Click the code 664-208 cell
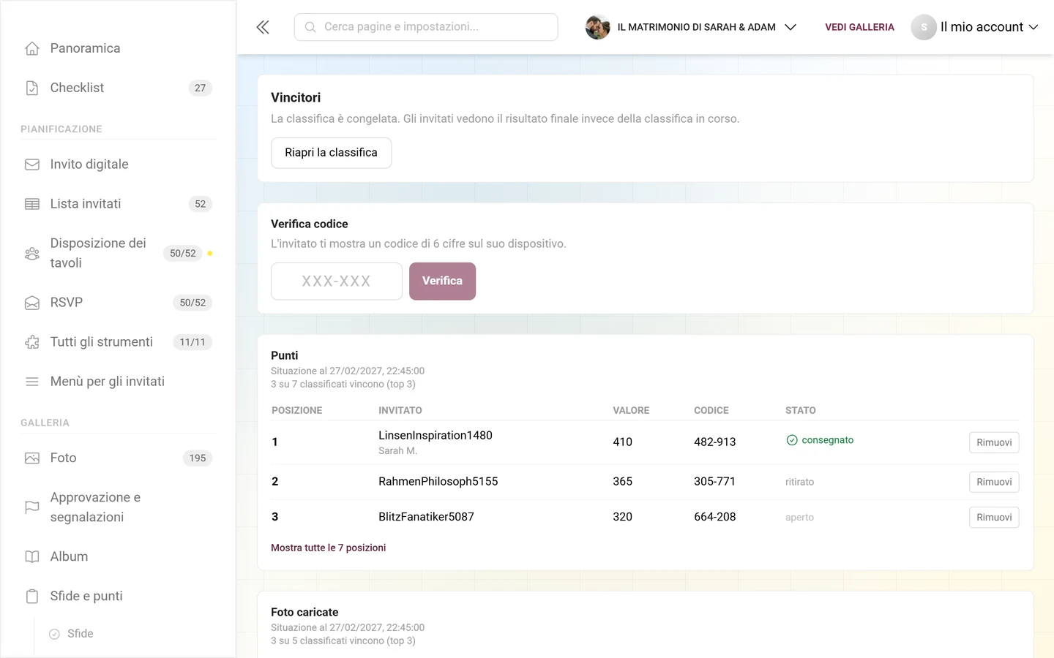The height and width of the screenshot is (658, 1054). point(715,517)
